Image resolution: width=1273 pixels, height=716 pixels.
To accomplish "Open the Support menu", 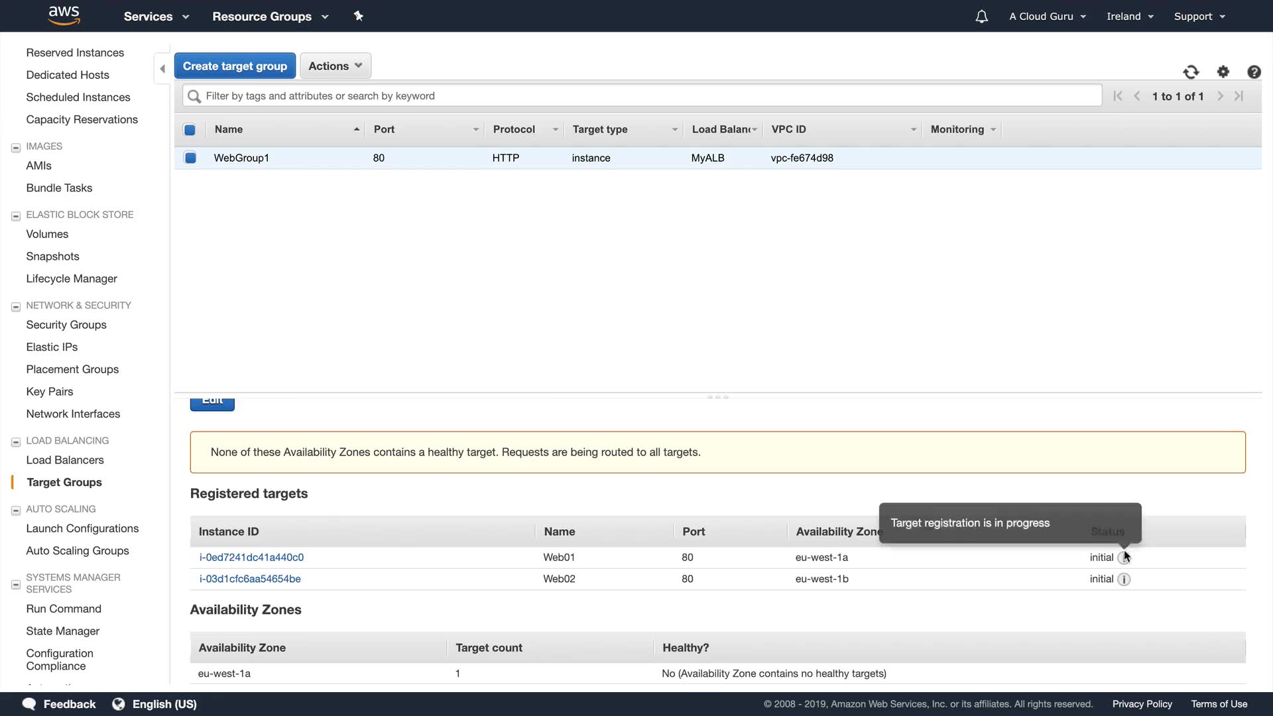I will coord(1199,17).
